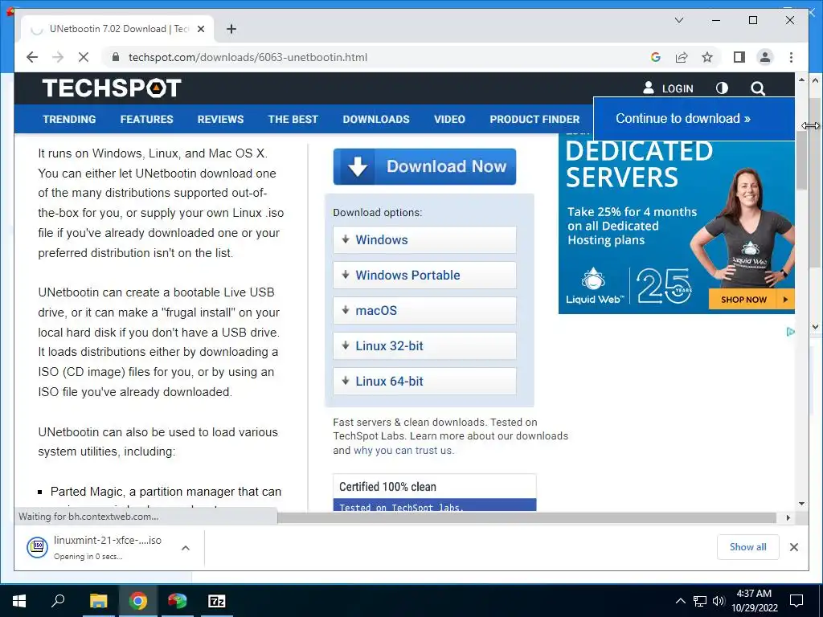
Task: Click the network tray icon
Action: [x=700, y=601]
